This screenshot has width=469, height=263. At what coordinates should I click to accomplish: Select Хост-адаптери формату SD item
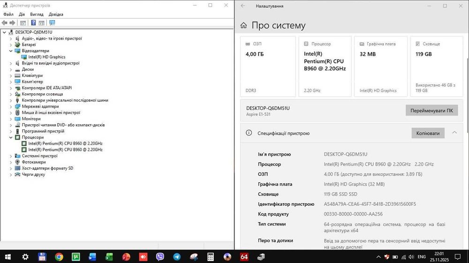(x=47, y=168)
